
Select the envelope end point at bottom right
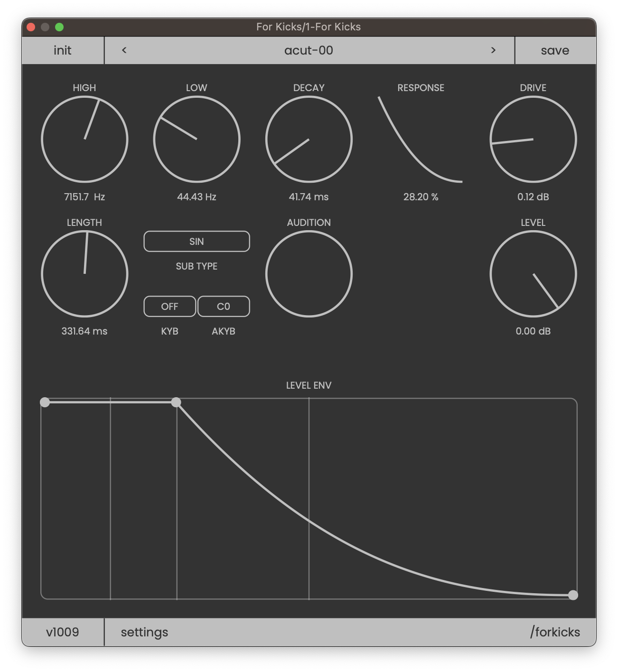[x=573, y=595]
